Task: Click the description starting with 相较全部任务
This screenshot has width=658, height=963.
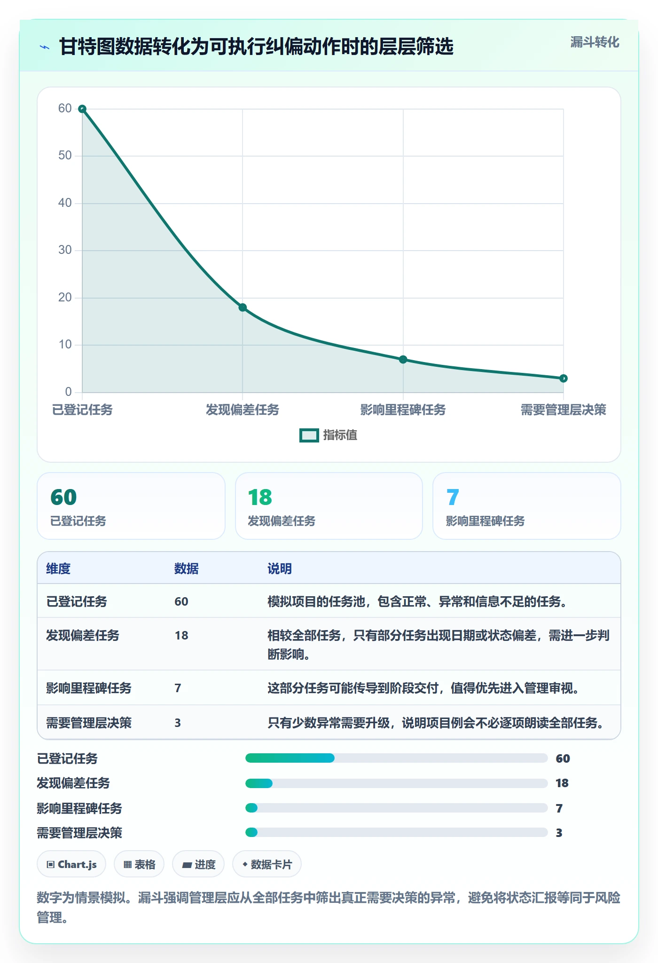Action: (x=439, y=645)
